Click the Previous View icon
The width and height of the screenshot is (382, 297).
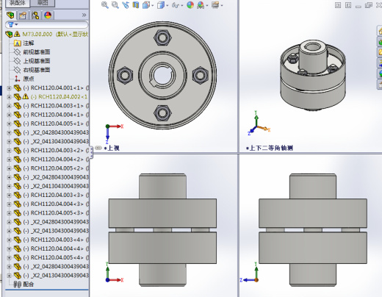[x=126, y=5]
